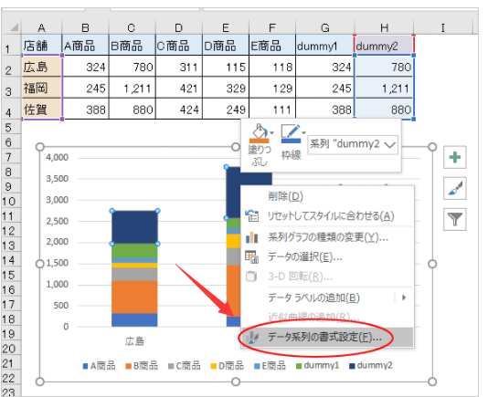The width and height of the screenshot is (488, 397).
Task: Expand the データ ラベルの追加 submenu arrow
Action: pos(404,298)
